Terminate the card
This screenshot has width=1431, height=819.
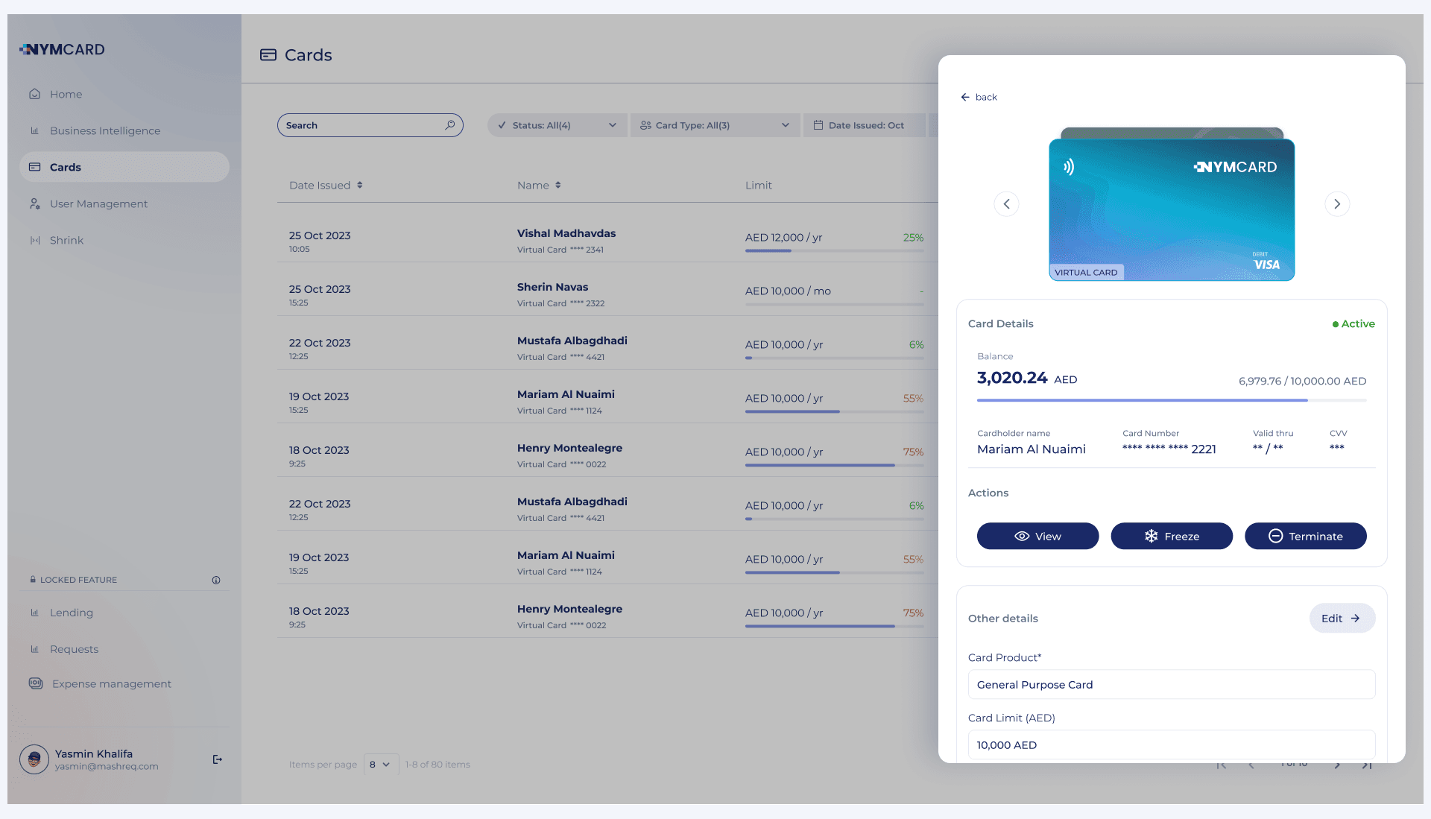point(1306,536)
